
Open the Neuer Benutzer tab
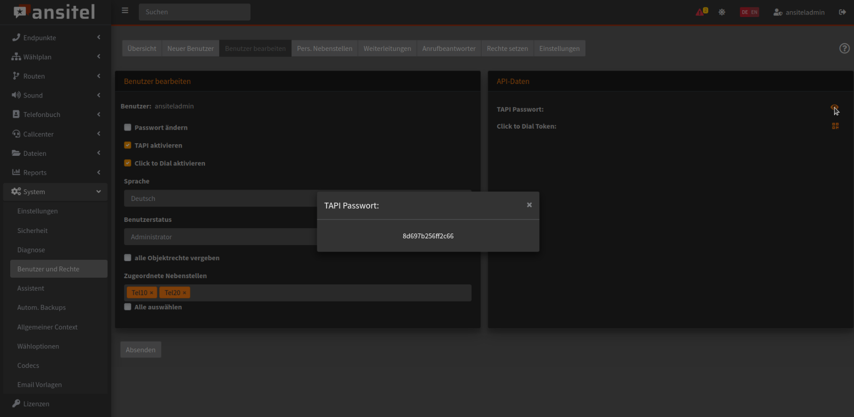tap(190, 49)
